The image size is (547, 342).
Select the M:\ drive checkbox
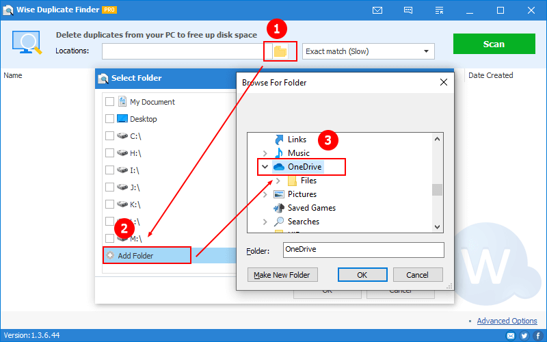[x=109, y=238]
